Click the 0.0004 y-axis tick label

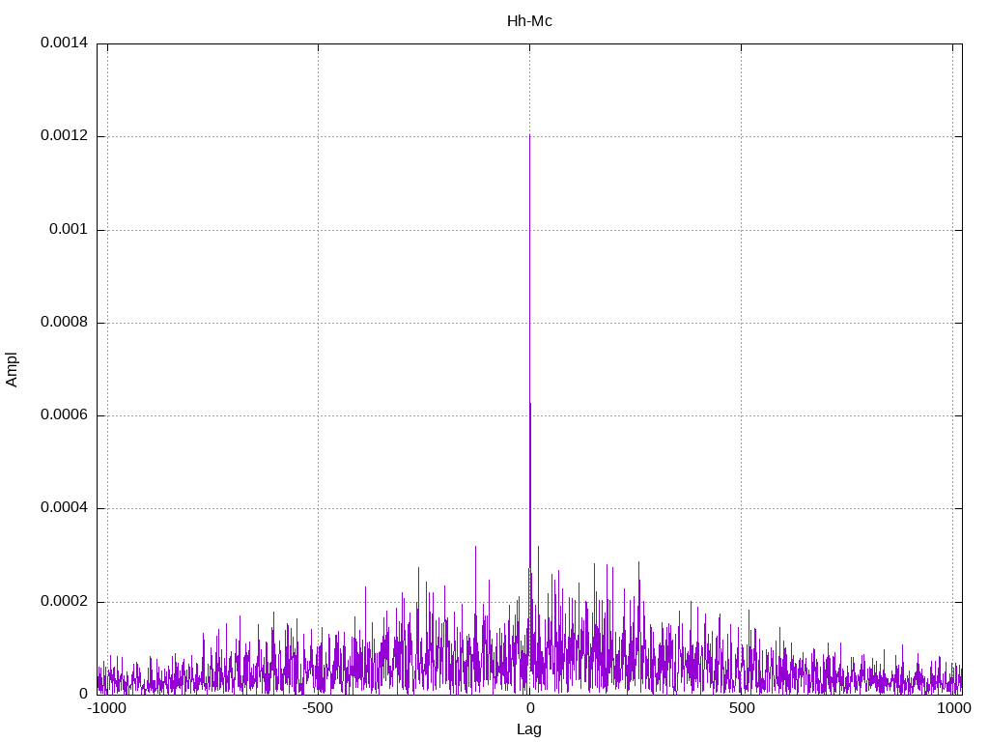click(64, 508)
